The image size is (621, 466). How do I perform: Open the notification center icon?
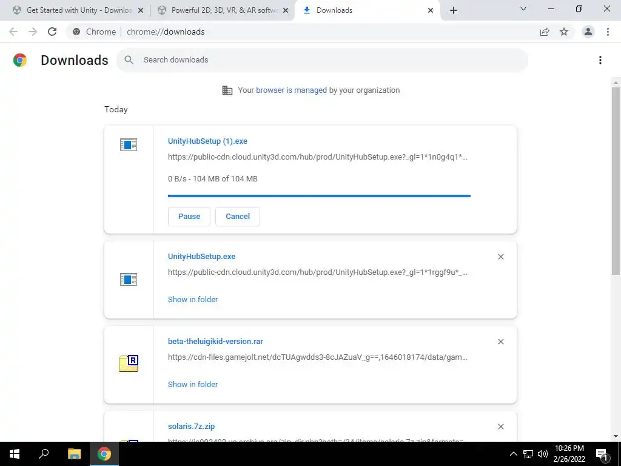coord(601,454)
